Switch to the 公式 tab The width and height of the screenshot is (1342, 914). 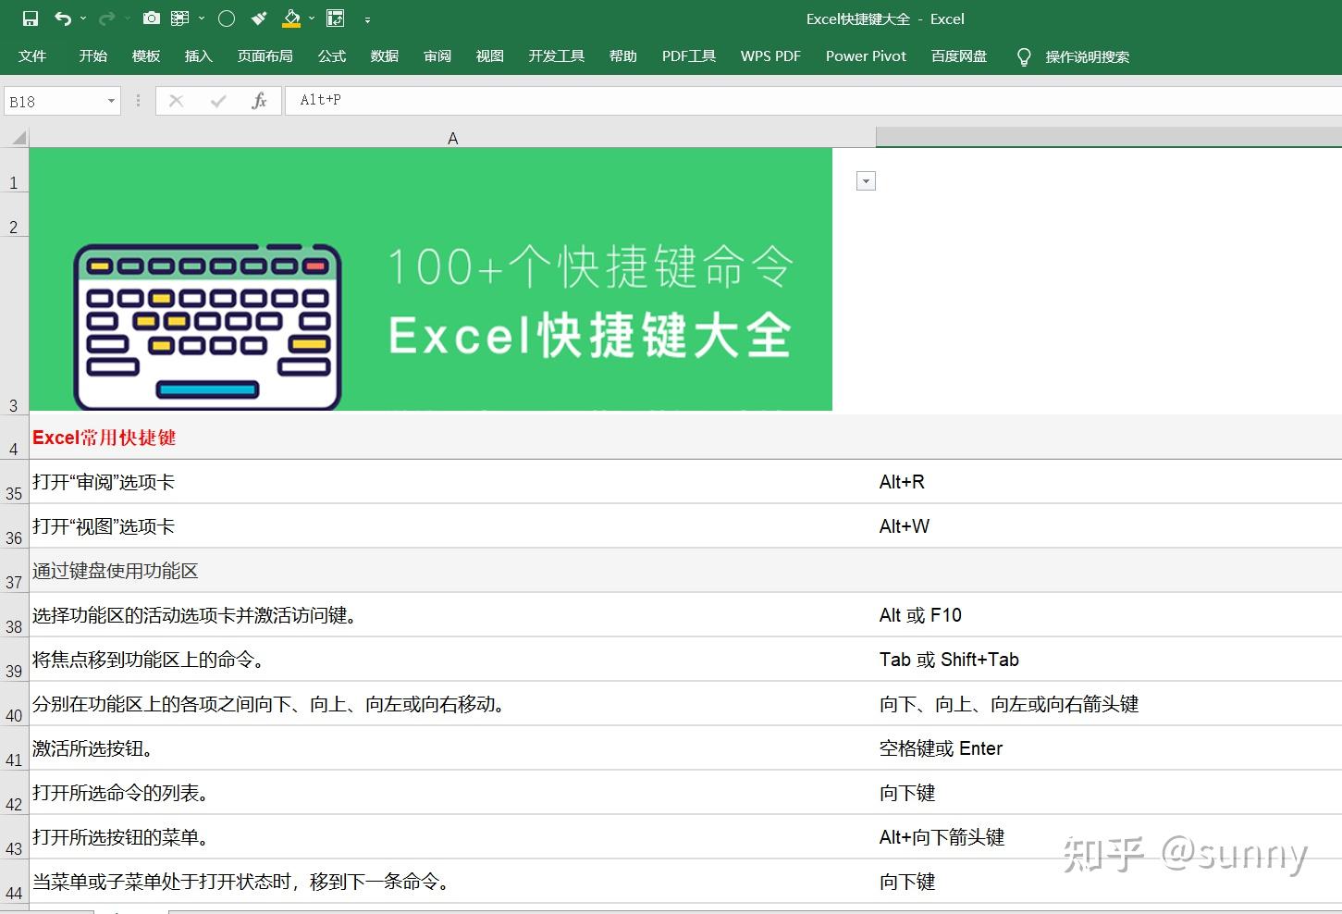332,56
